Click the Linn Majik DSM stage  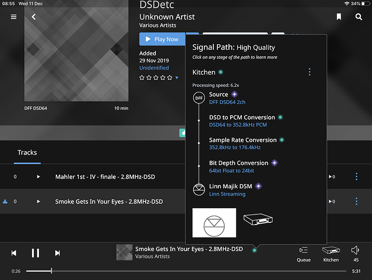point(230,186)
